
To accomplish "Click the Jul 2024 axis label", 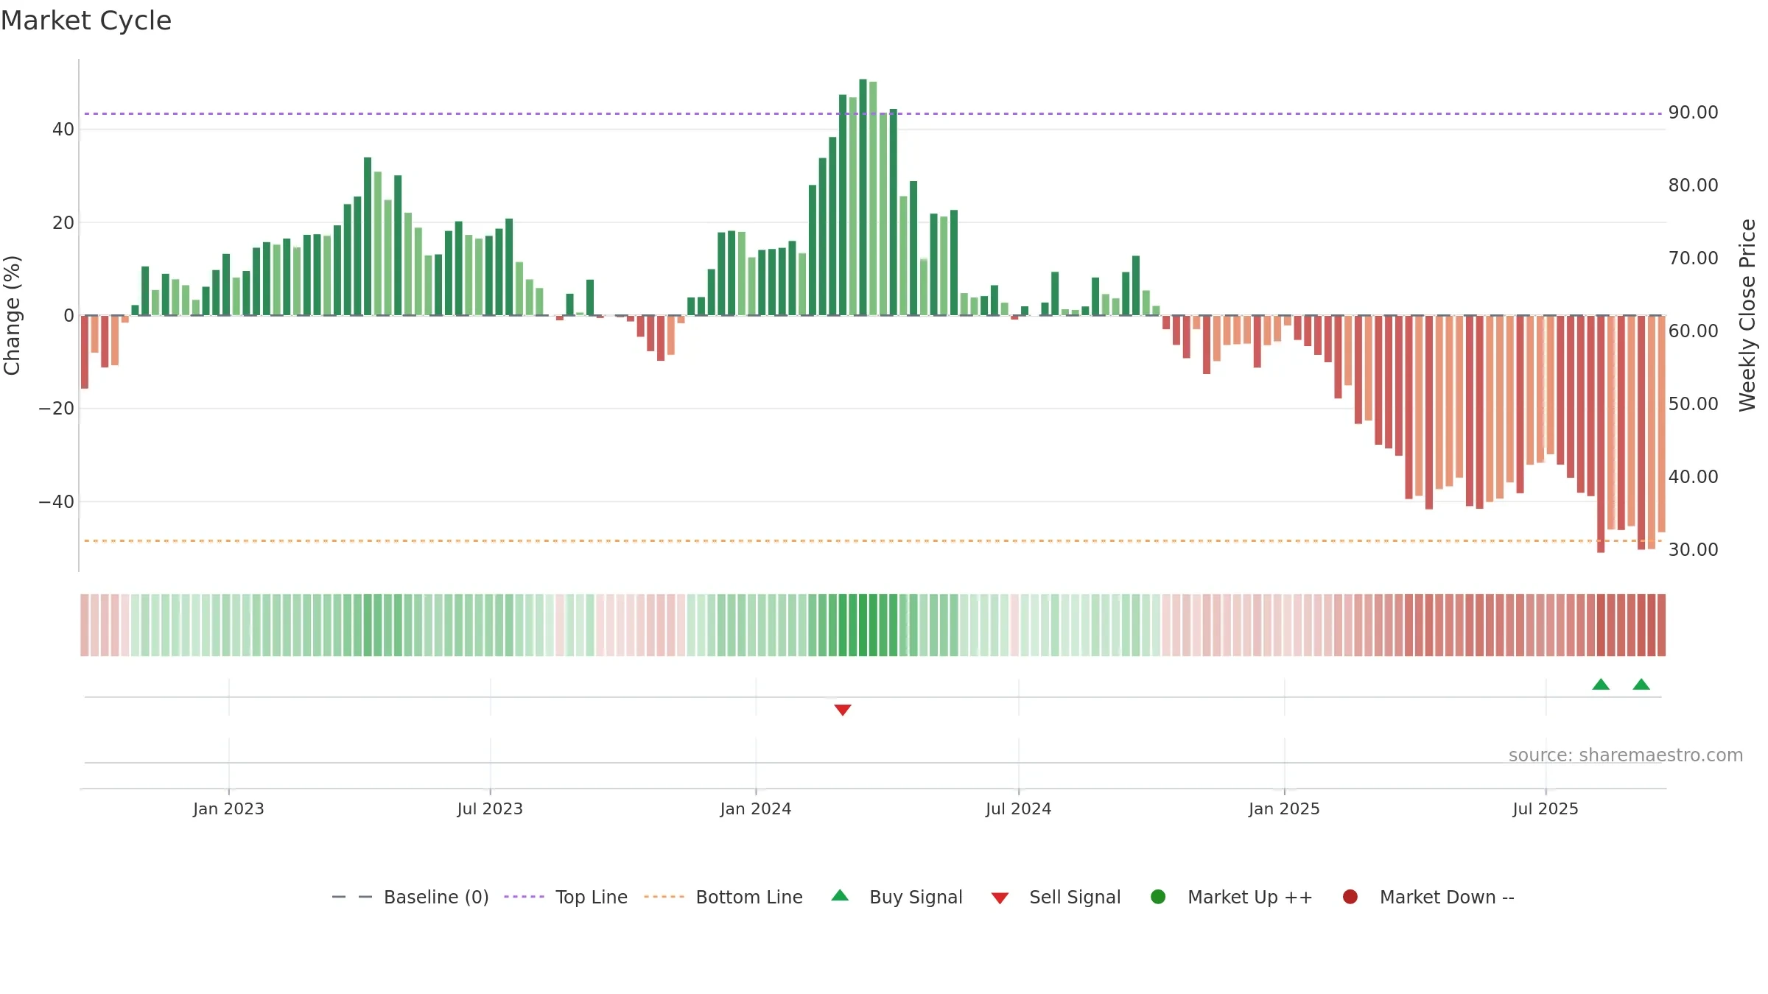I will click(x=1019, y=808).
